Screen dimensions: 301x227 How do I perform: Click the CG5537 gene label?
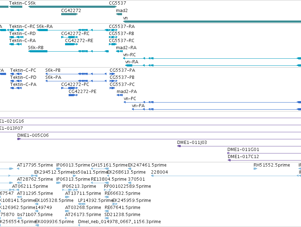[117, 3]
